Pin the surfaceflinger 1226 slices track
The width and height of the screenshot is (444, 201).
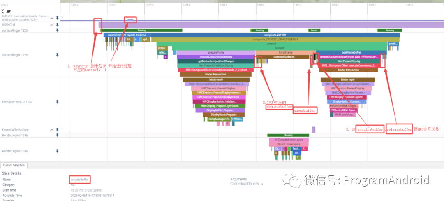point(58,55)
